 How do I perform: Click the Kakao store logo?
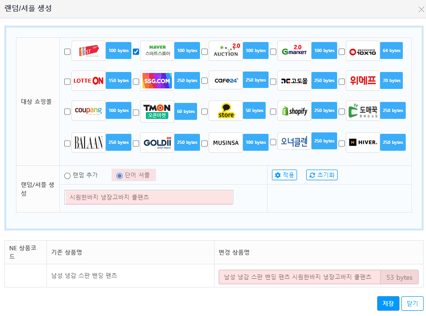coord(226,111)
